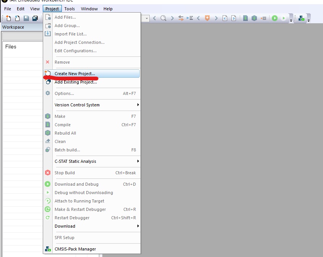
Task: Expand the Download submenu
Action: pos(92,226)
